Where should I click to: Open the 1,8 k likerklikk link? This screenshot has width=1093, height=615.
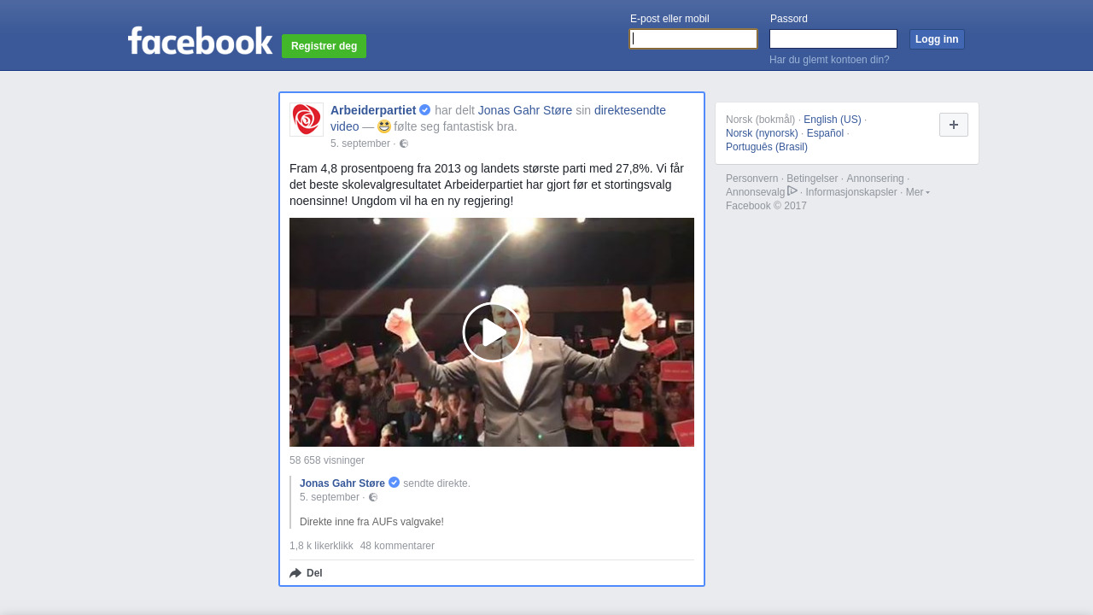pos(321,546)
